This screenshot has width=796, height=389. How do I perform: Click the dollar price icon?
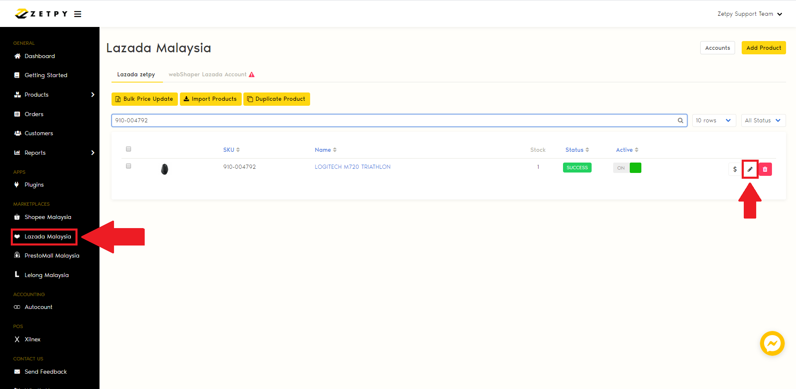(x=735, y=169)
